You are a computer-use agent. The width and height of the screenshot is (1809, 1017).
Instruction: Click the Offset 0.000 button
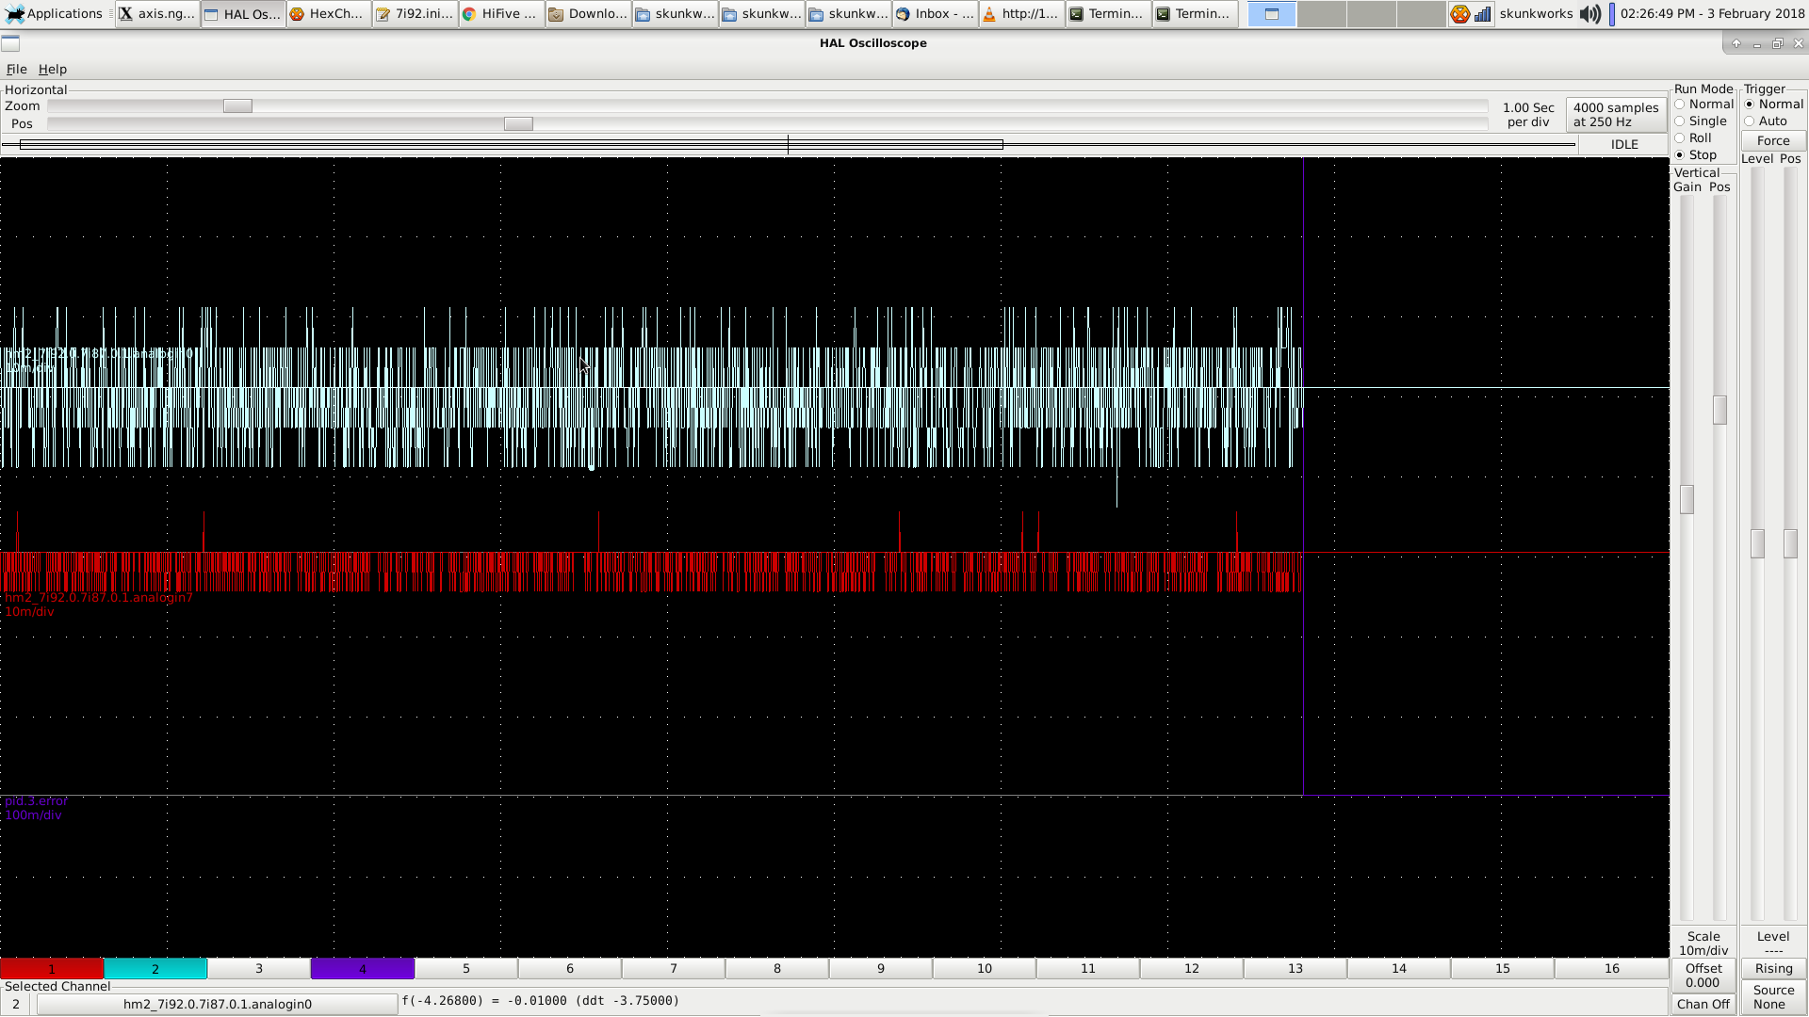click(1703, 976)
